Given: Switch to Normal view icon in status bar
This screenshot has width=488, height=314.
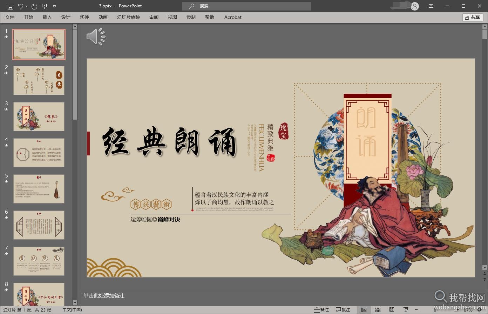Looking at the screenshot, I should pyautogui.click(x=364, y=310).
